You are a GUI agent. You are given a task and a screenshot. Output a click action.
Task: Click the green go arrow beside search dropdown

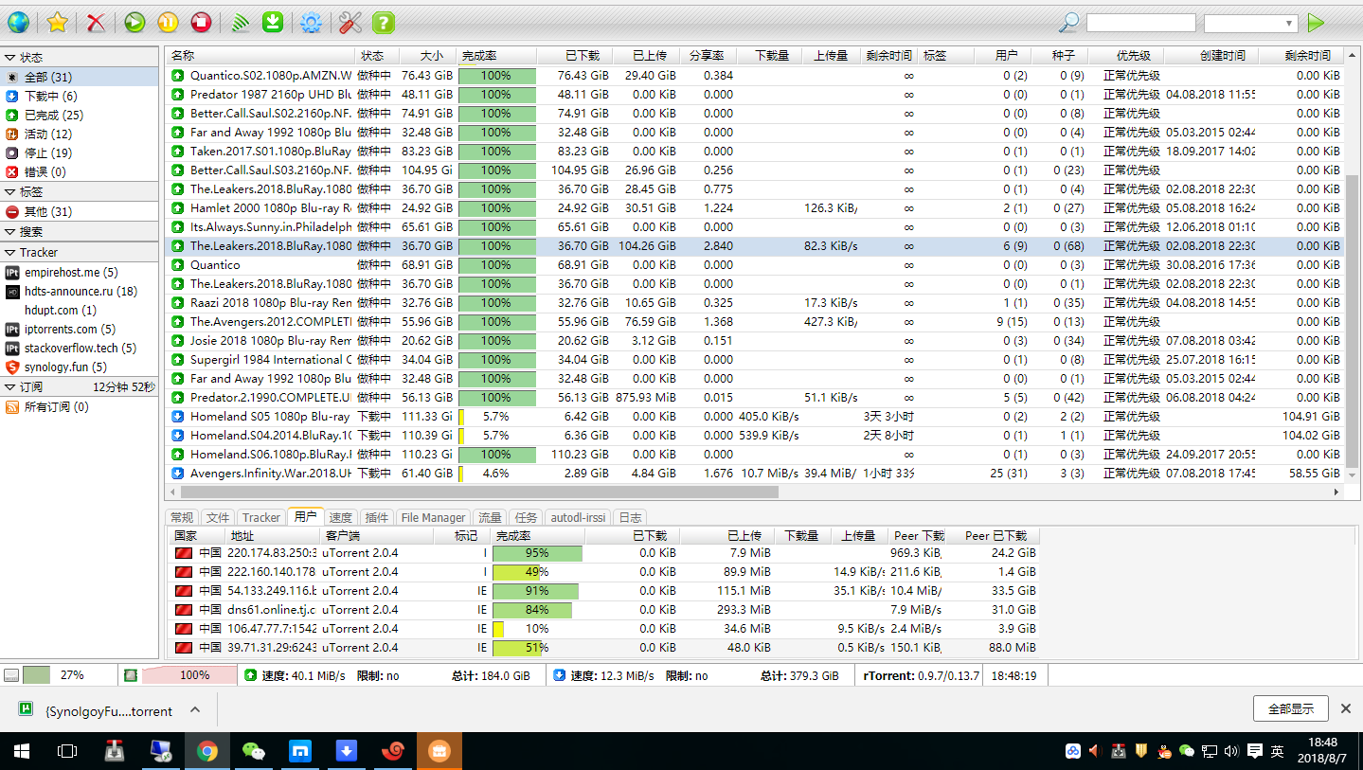(x=1316, y=22)
